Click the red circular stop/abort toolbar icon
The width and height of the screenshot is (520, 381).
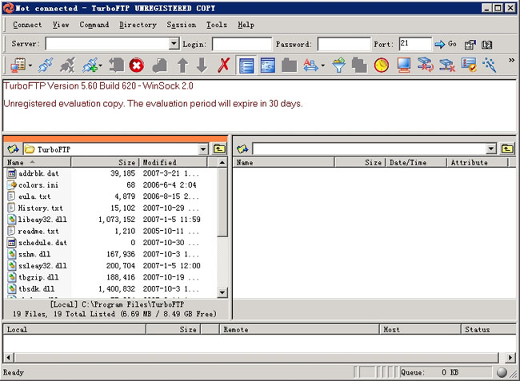137,65
